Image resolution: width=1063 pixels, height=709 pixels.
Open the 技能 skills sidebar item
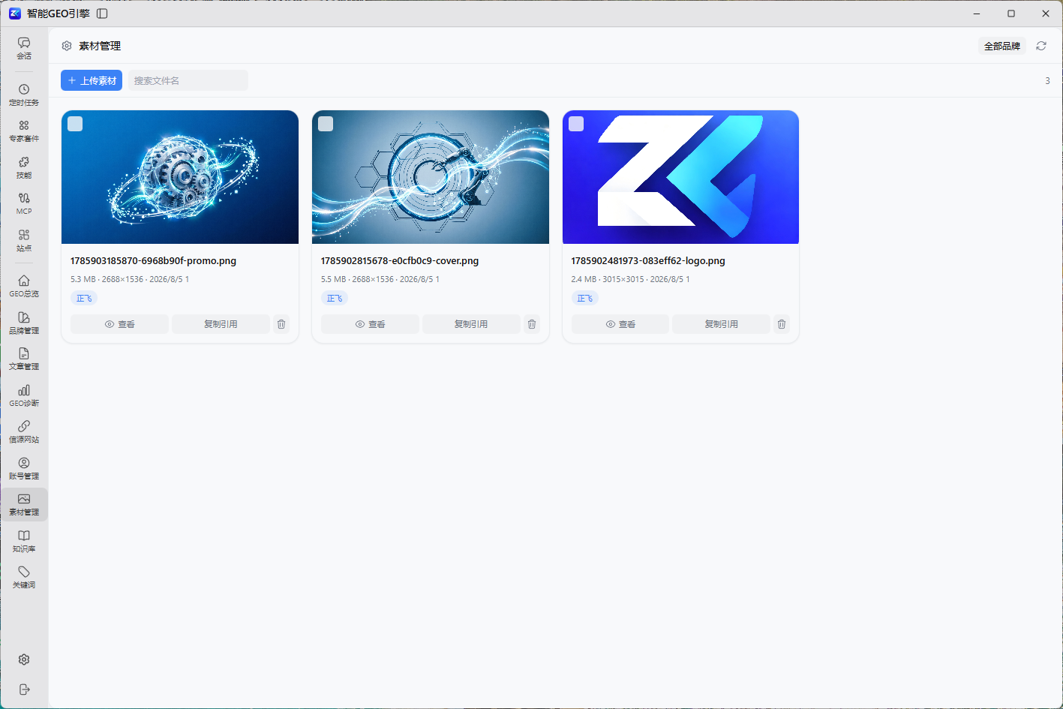(24, 167)
